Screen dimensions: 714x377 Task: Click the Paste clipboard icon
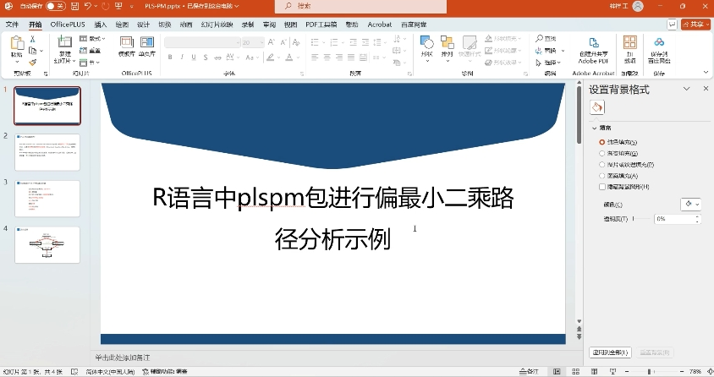tap(17, 43)
